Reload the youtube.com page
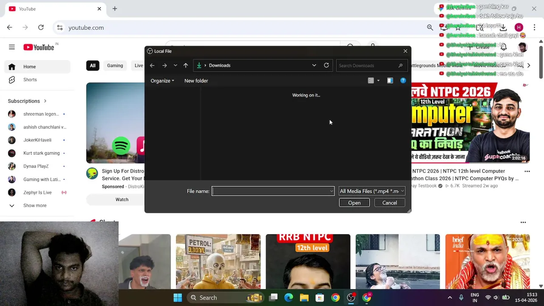Image resolution: width=544 pixels, height=306 pixels. (41, 28)
